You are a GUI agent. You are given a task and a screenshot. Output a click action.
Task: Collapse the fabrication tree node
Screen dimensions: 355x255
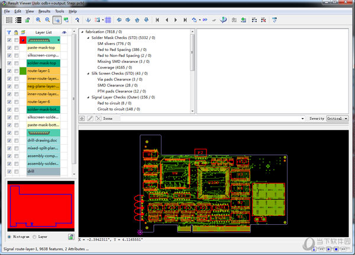click(82, 31)
